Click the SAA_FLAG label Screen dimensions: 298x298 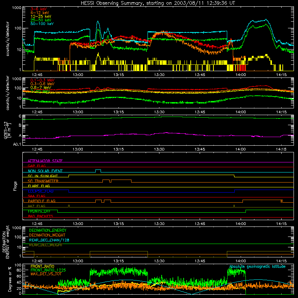(37, 196)
